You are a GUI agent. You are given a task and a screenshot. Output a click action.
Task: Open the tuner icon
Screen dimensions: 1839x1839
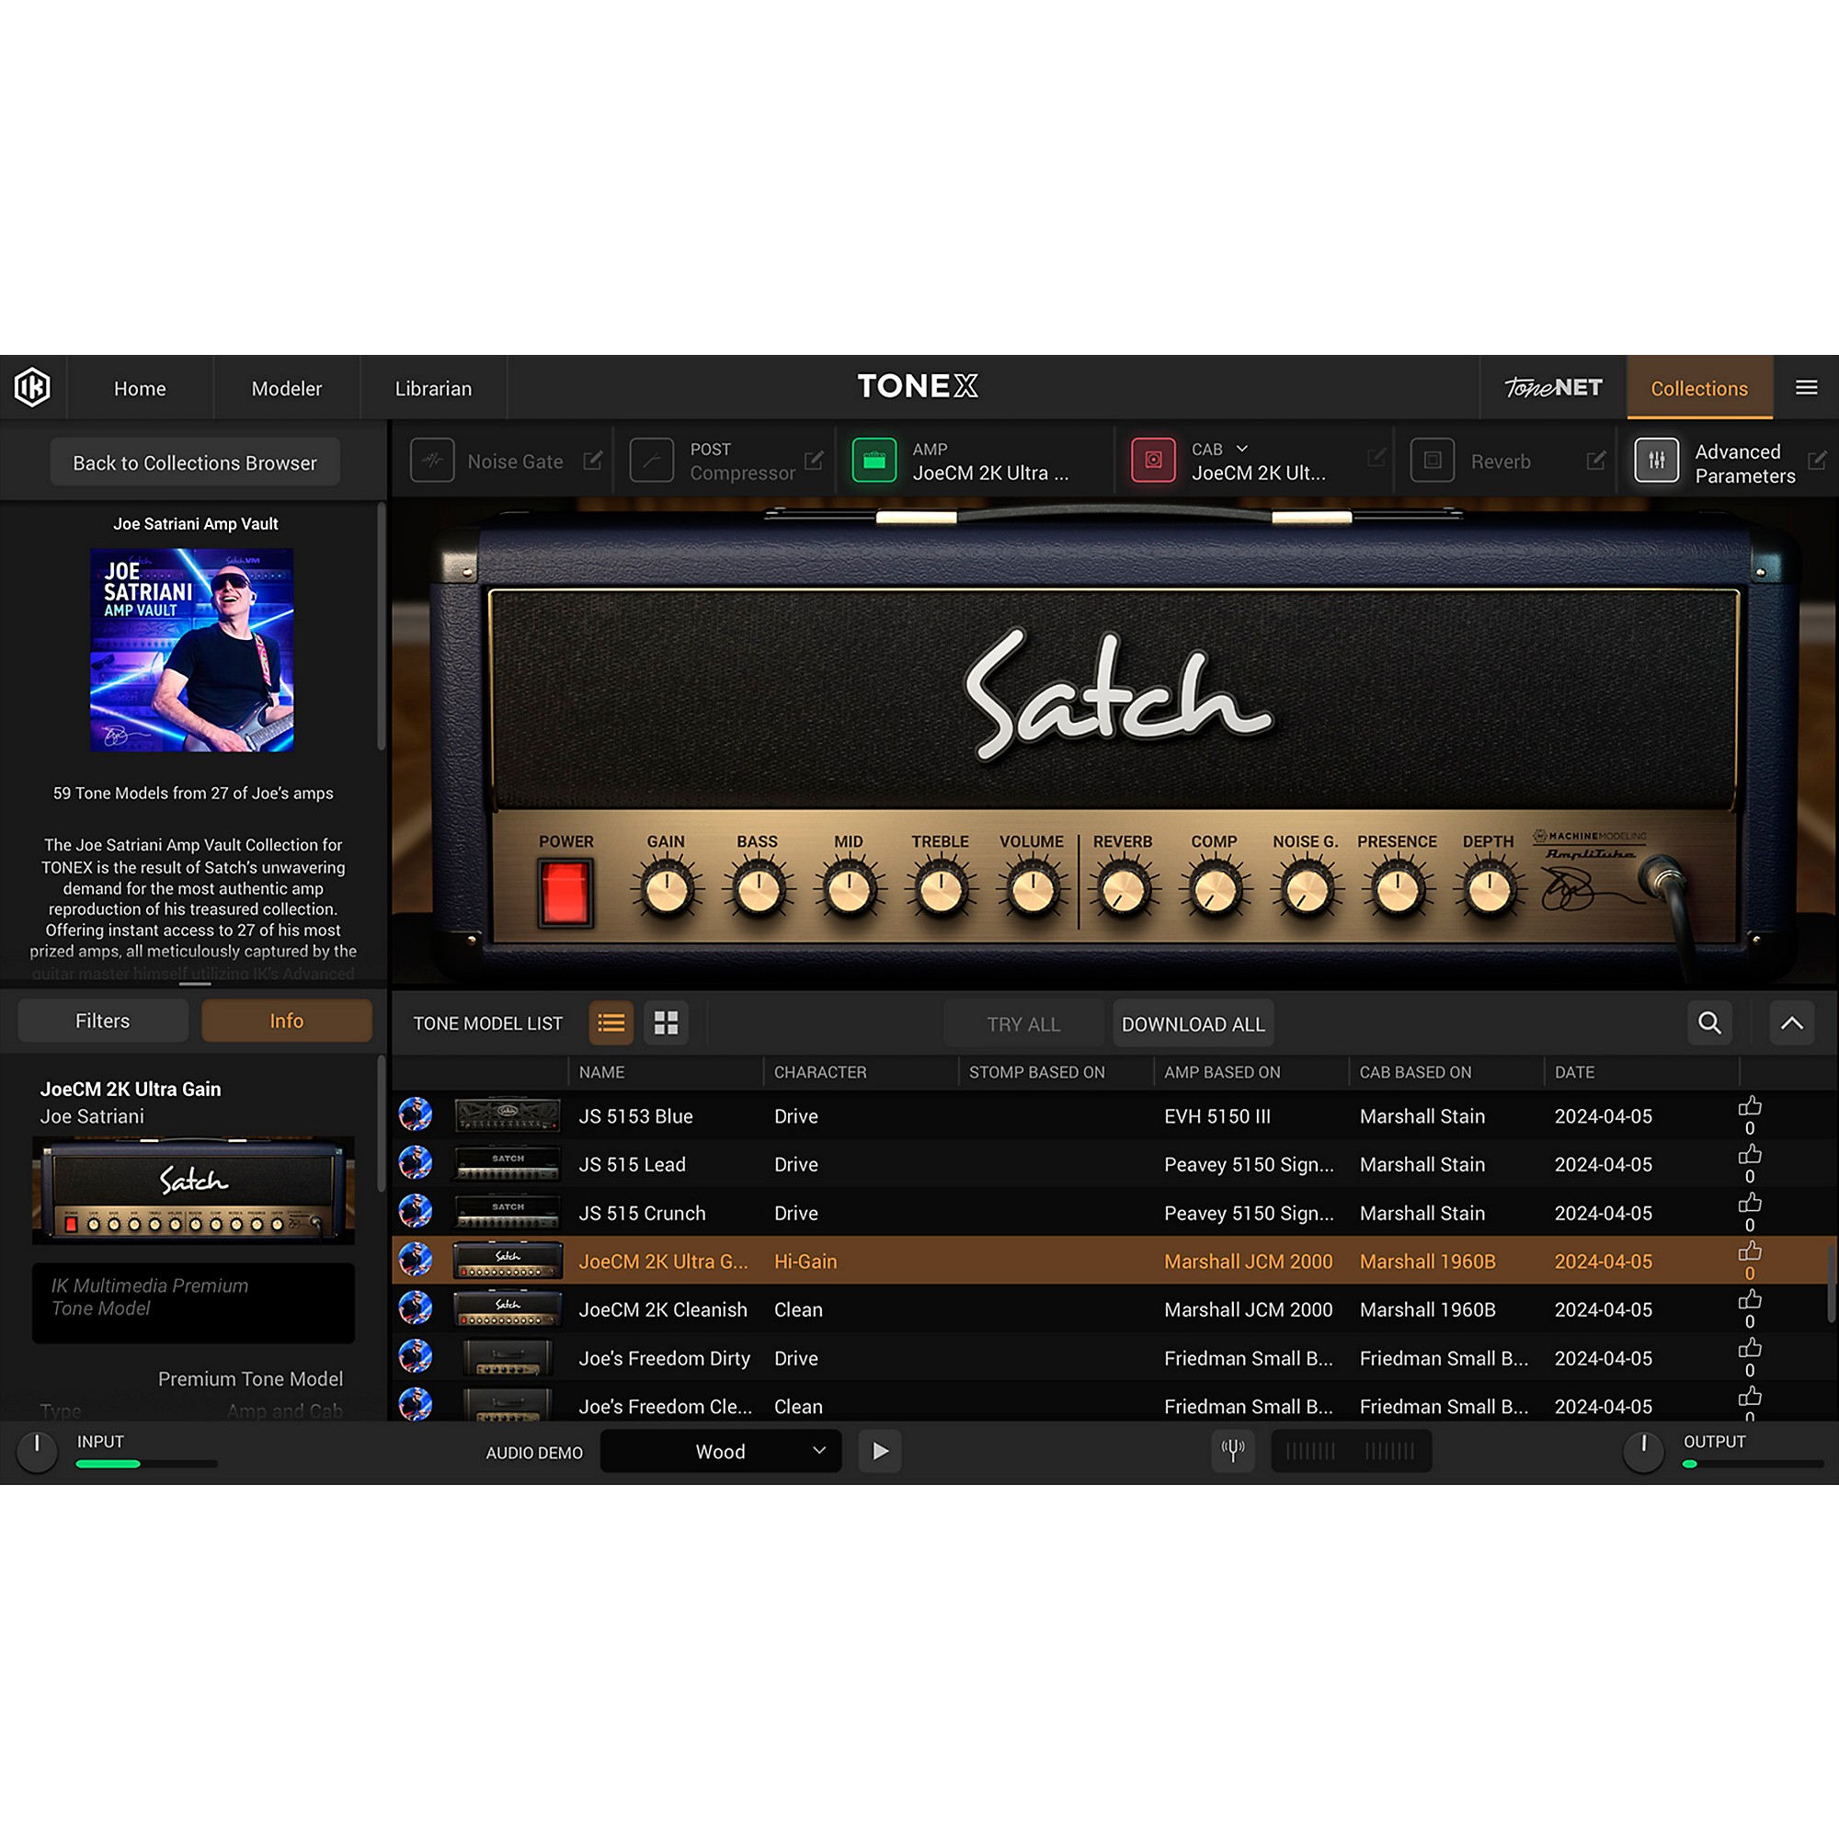1233,1451
